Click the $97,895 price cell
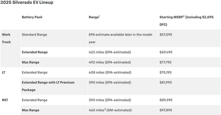The width and height of the screenshot is (221, 115). pyautogui.click(x=166, y=110)
